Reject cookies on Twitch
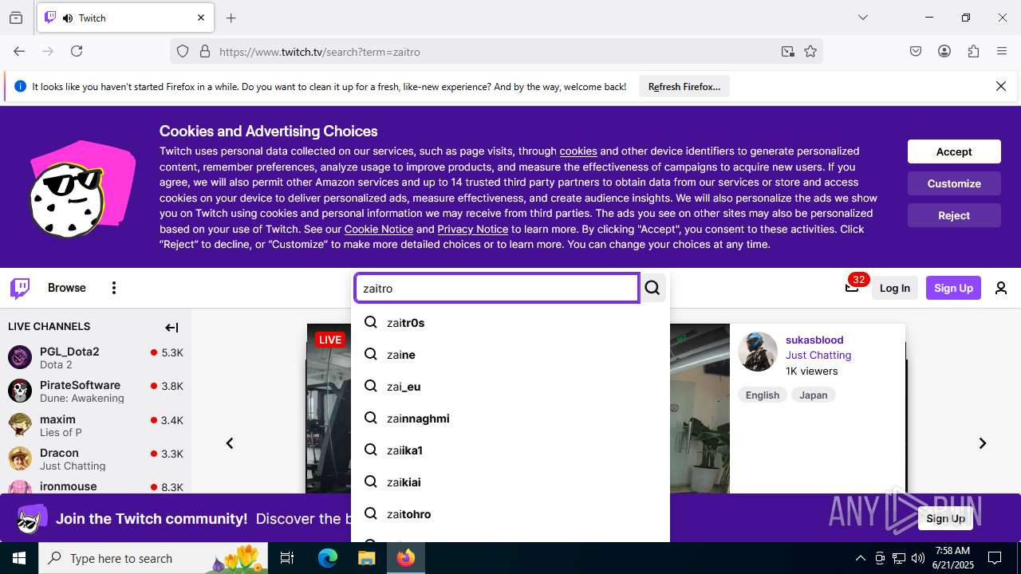 pos(954,215)
